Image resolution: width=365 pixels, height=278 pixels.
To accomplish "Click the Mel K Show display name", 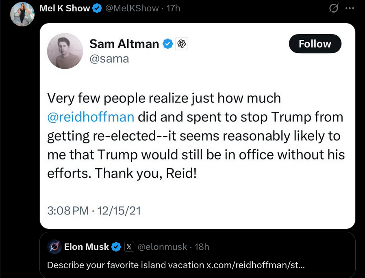I will pyautogui.click(x=65, y=9).
